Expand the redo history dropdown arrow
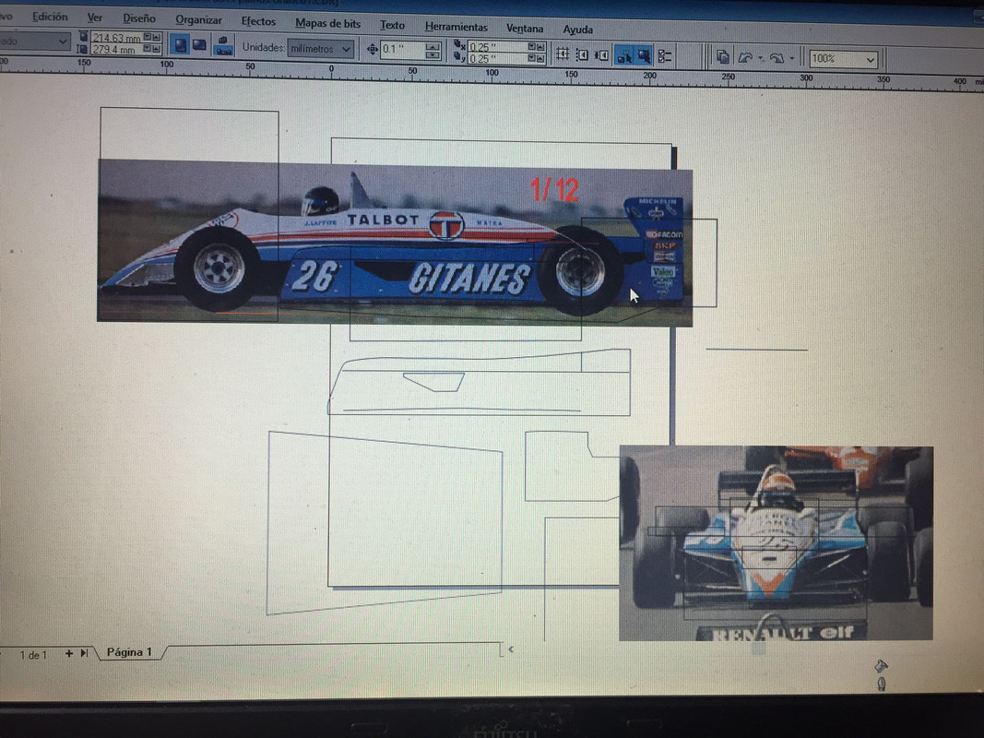984x738 pixels. coord(792,60)
